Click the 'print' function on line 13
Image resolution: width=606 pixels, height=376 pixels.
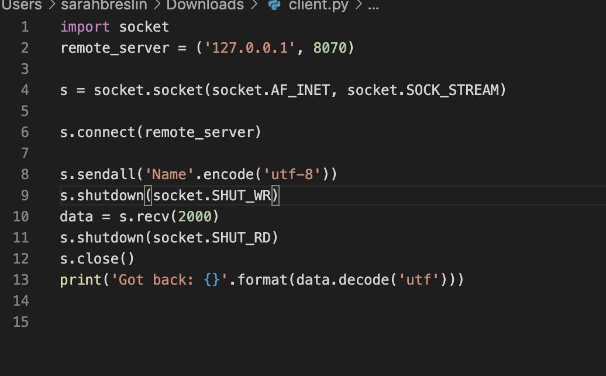click(81, 280)
